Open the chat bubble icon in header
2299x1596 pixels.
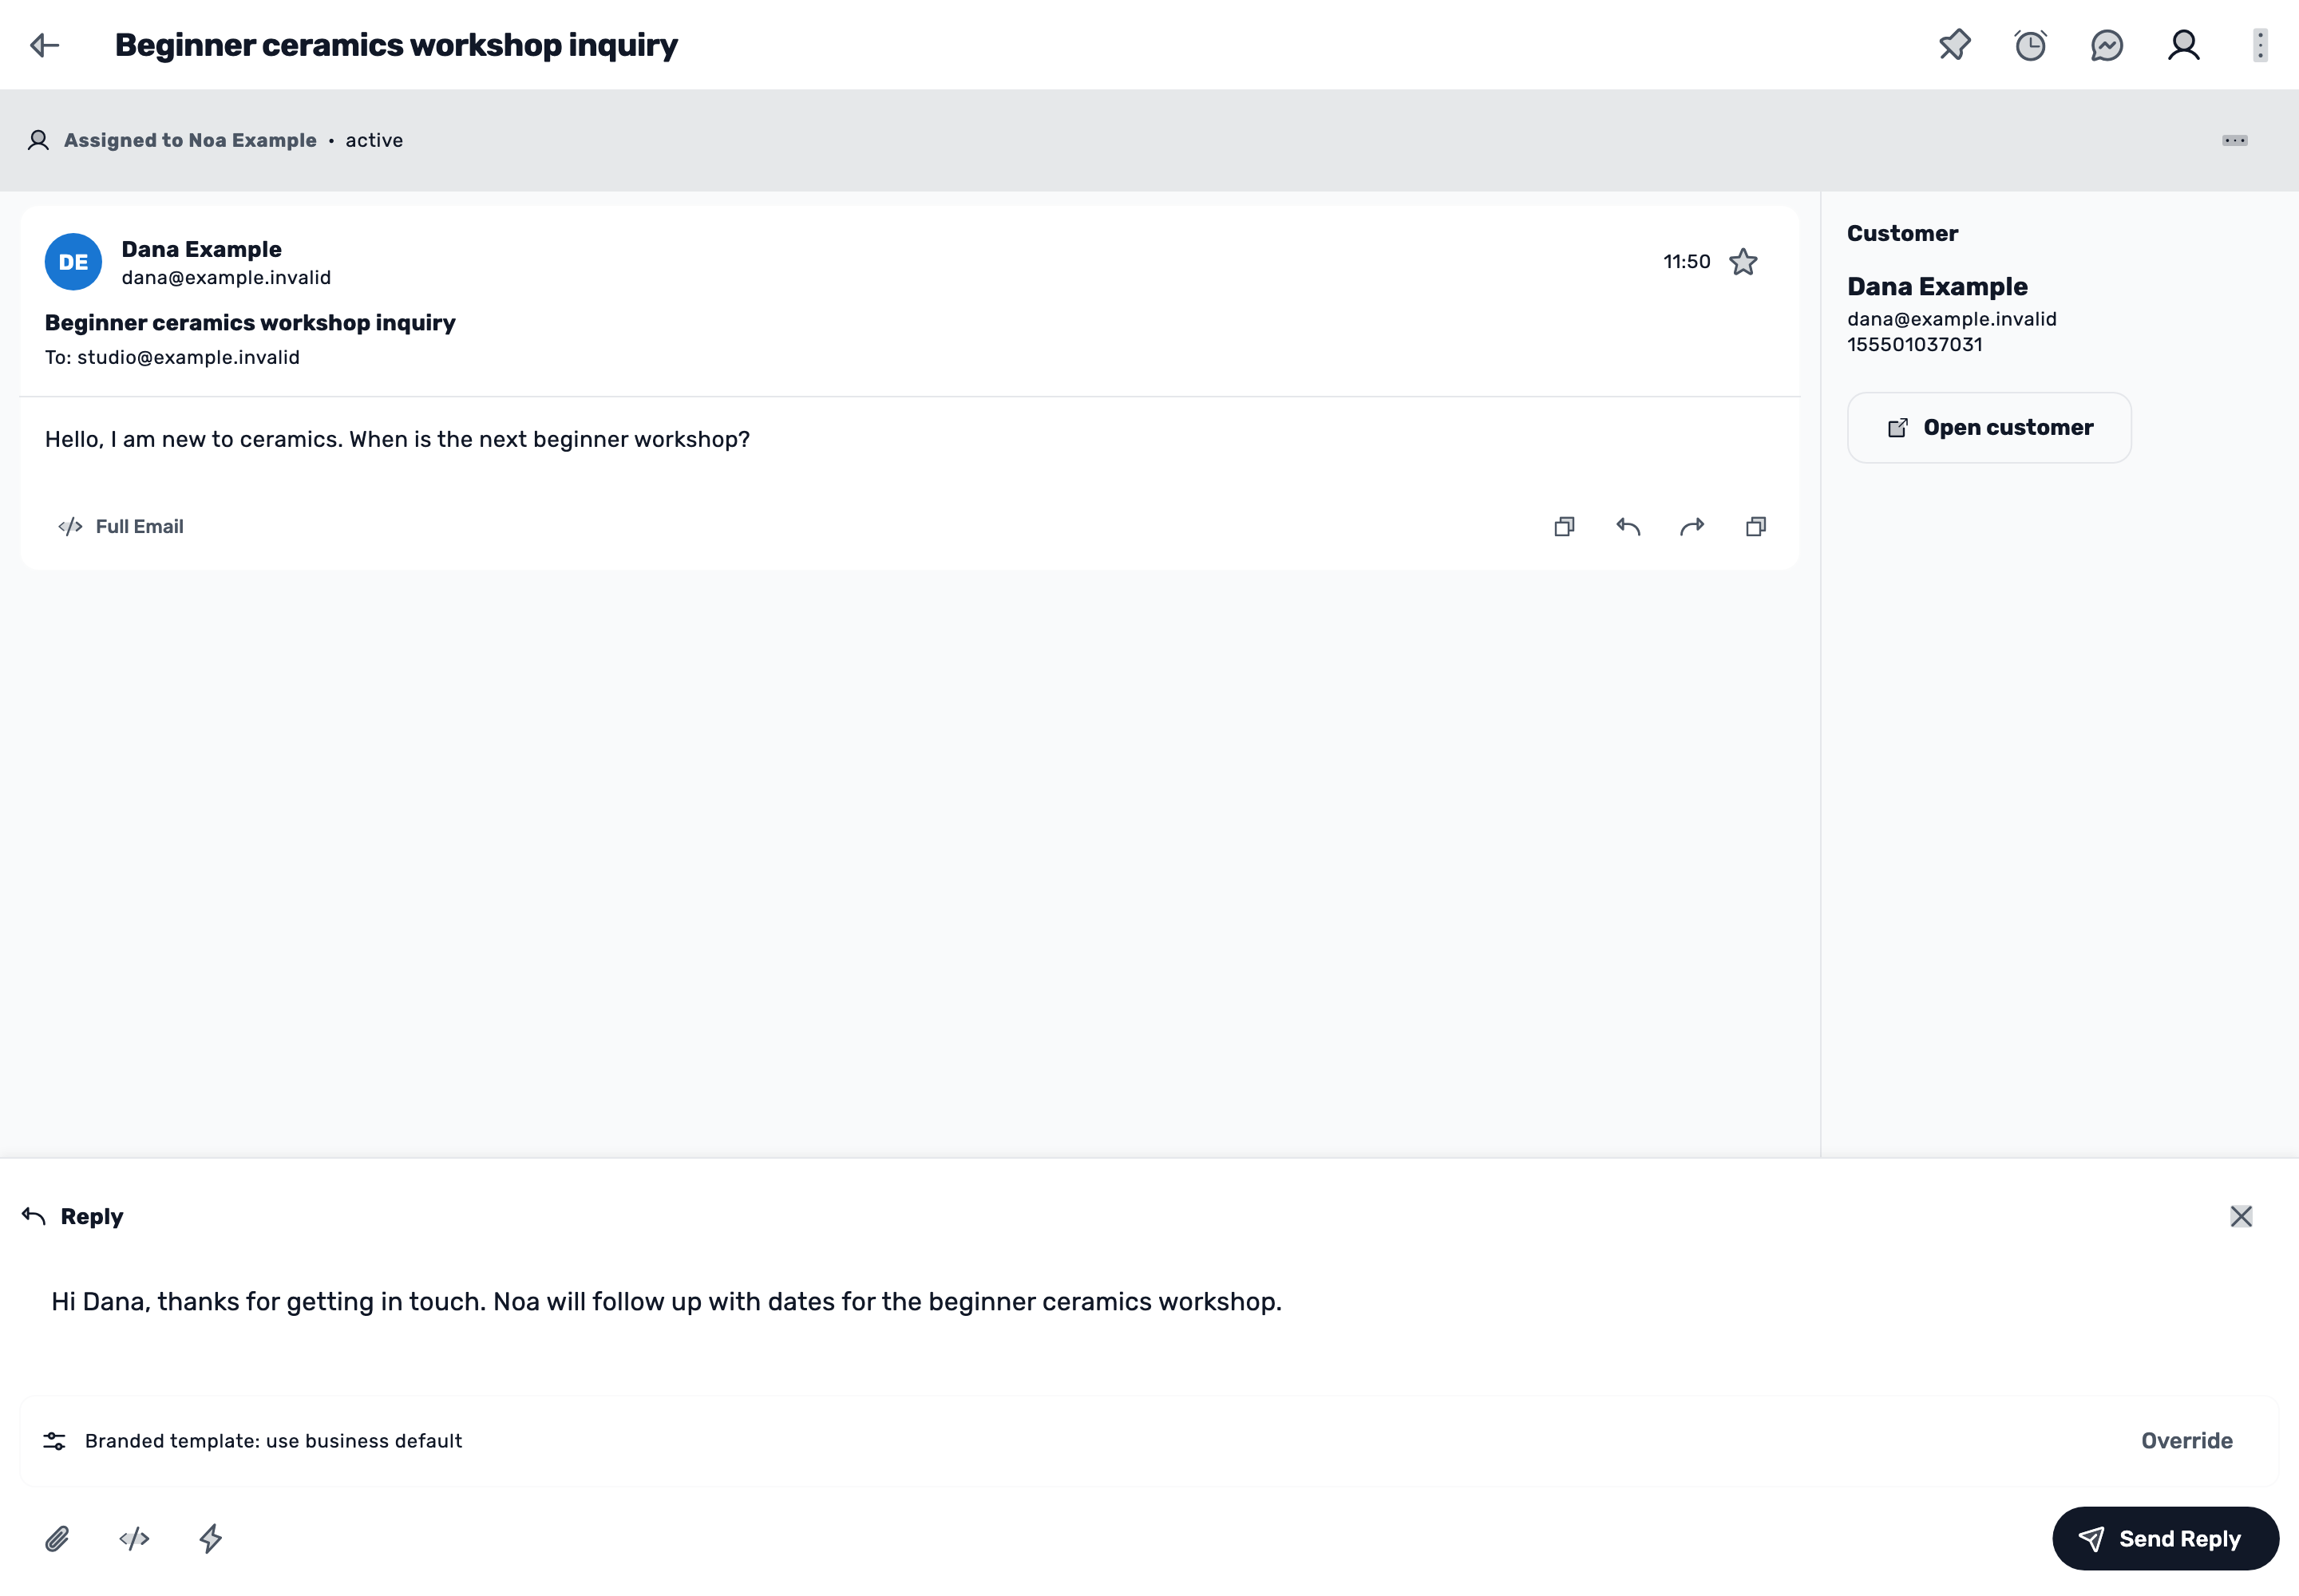(2107, 45)
